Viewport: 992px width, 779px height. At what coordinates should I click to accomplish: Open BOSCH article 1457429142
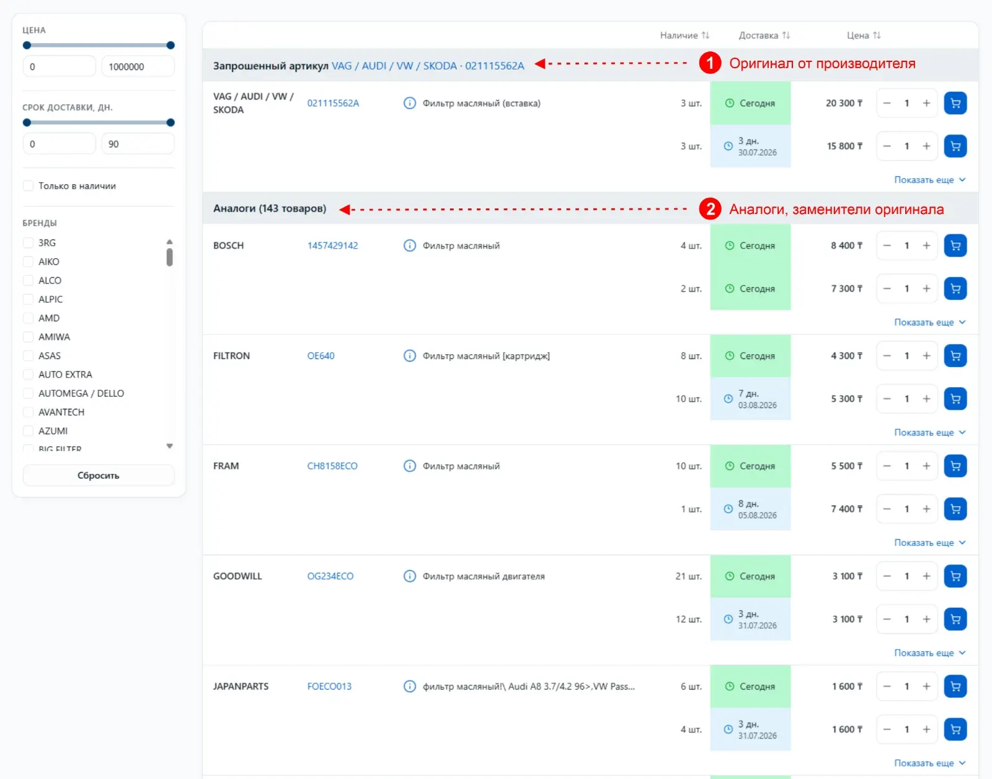coord(332,246)
